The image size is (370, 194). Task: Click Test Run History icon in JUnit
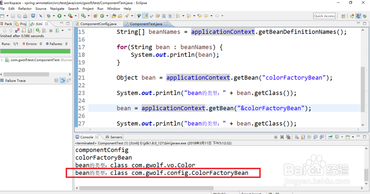pos(57,30)
